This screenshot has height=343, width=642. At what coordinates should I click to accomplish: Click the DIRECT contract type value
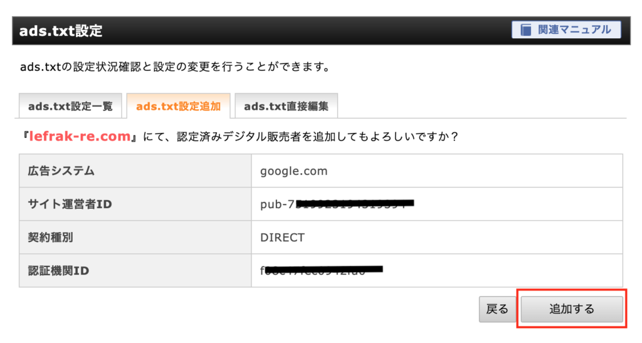[283, 238]
